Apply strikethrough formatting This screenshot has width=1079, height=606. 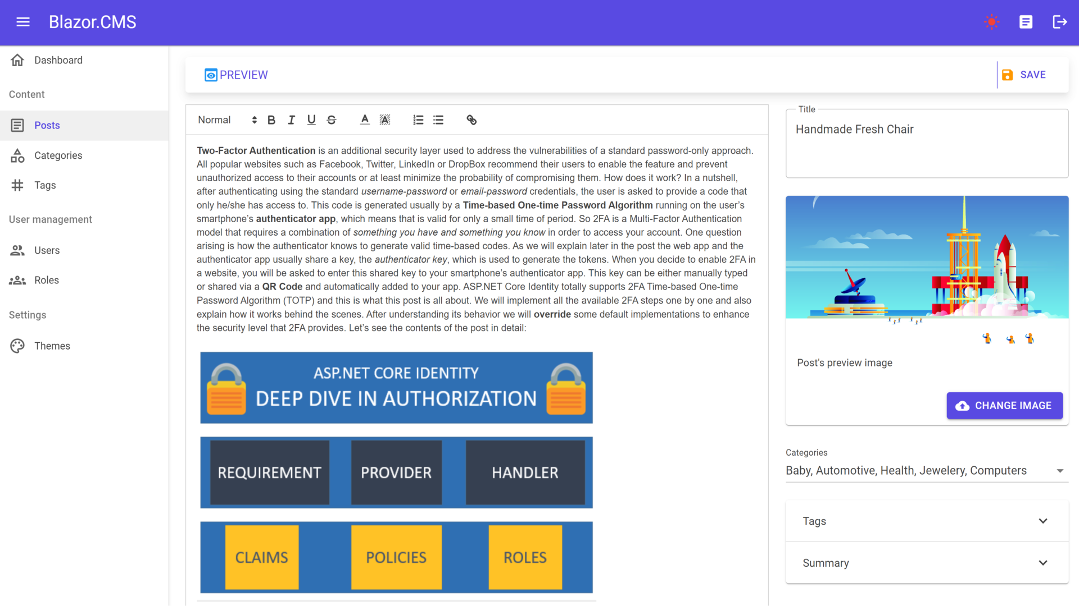pos(332,120)
